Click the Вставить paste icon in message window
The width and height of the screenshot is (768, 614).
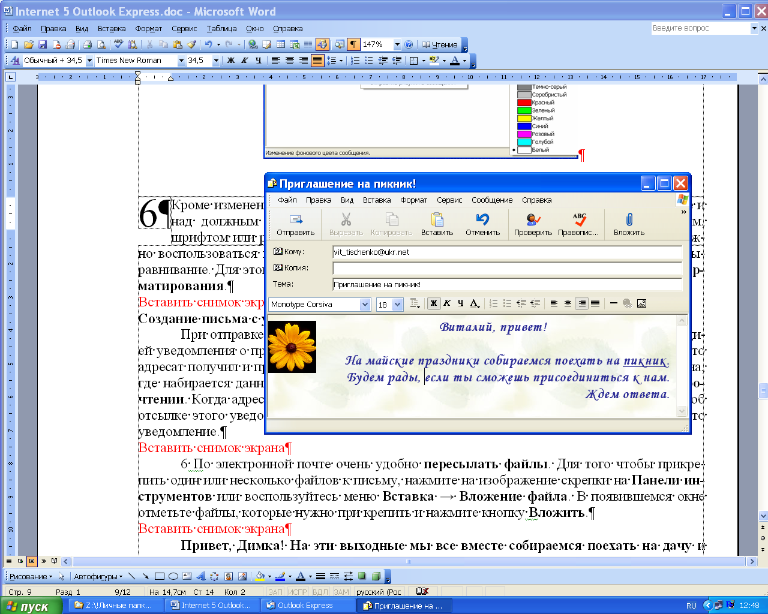(x=437, y=224)
